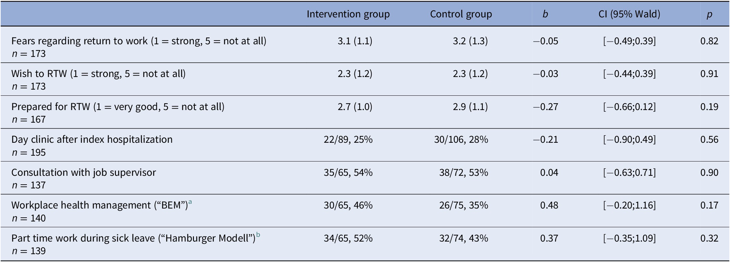Viewport: 730px width, 262px height.
Task: Click the p column header
Action: coord(709,14)
